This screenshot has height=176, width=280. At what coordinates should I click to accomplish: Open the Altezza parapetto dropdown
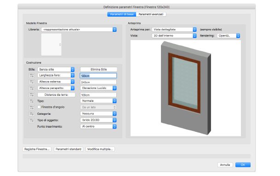coord(56,88)
